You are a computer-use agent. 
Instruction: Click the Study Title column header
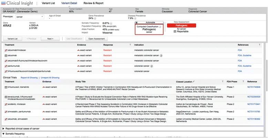[81, 81]
